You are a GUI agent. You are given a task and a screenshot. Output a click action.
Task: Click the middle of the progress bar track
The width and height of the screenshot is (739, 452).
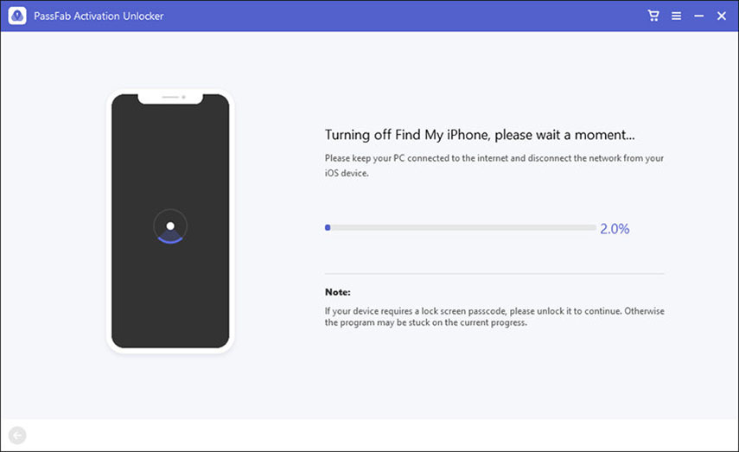point(461,228)
